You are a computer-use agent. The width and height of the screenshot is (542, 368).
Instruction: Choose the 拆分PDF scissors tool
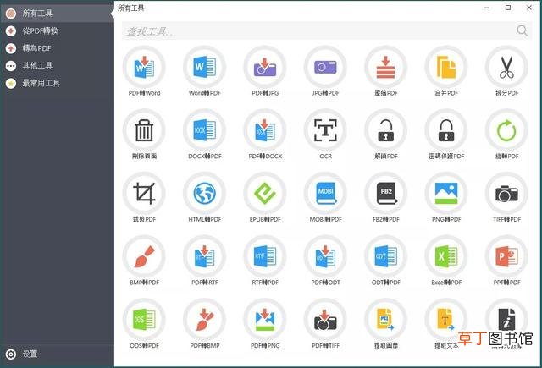coord(506,68)
